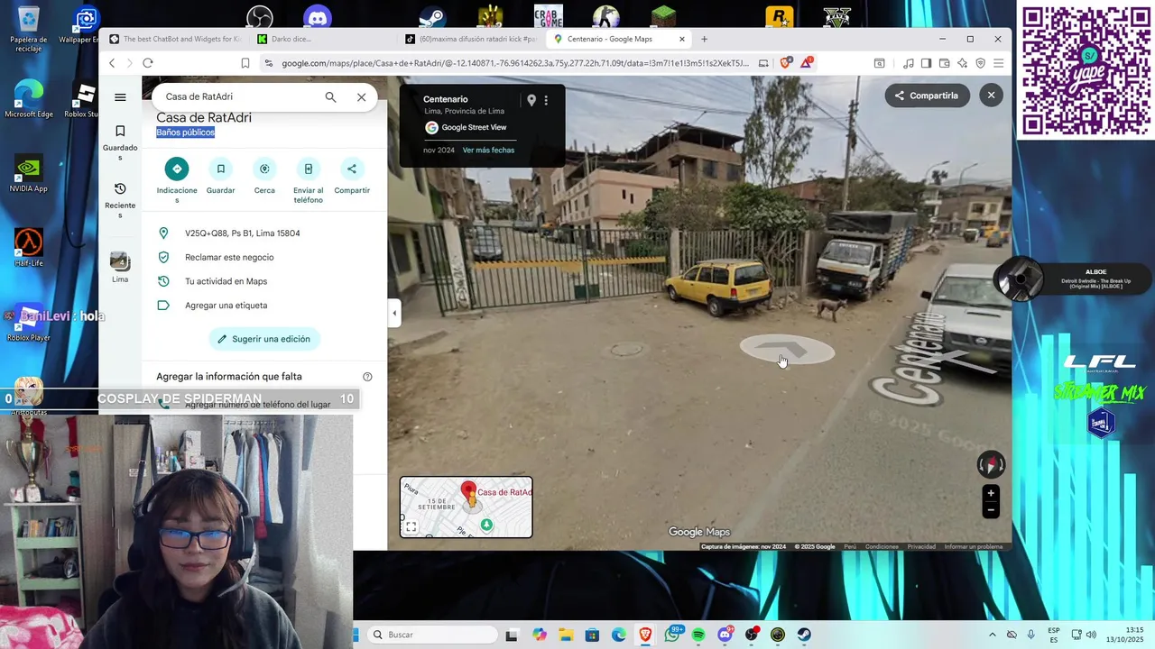Collapse the side panel with arrow handle

point(394,313)
